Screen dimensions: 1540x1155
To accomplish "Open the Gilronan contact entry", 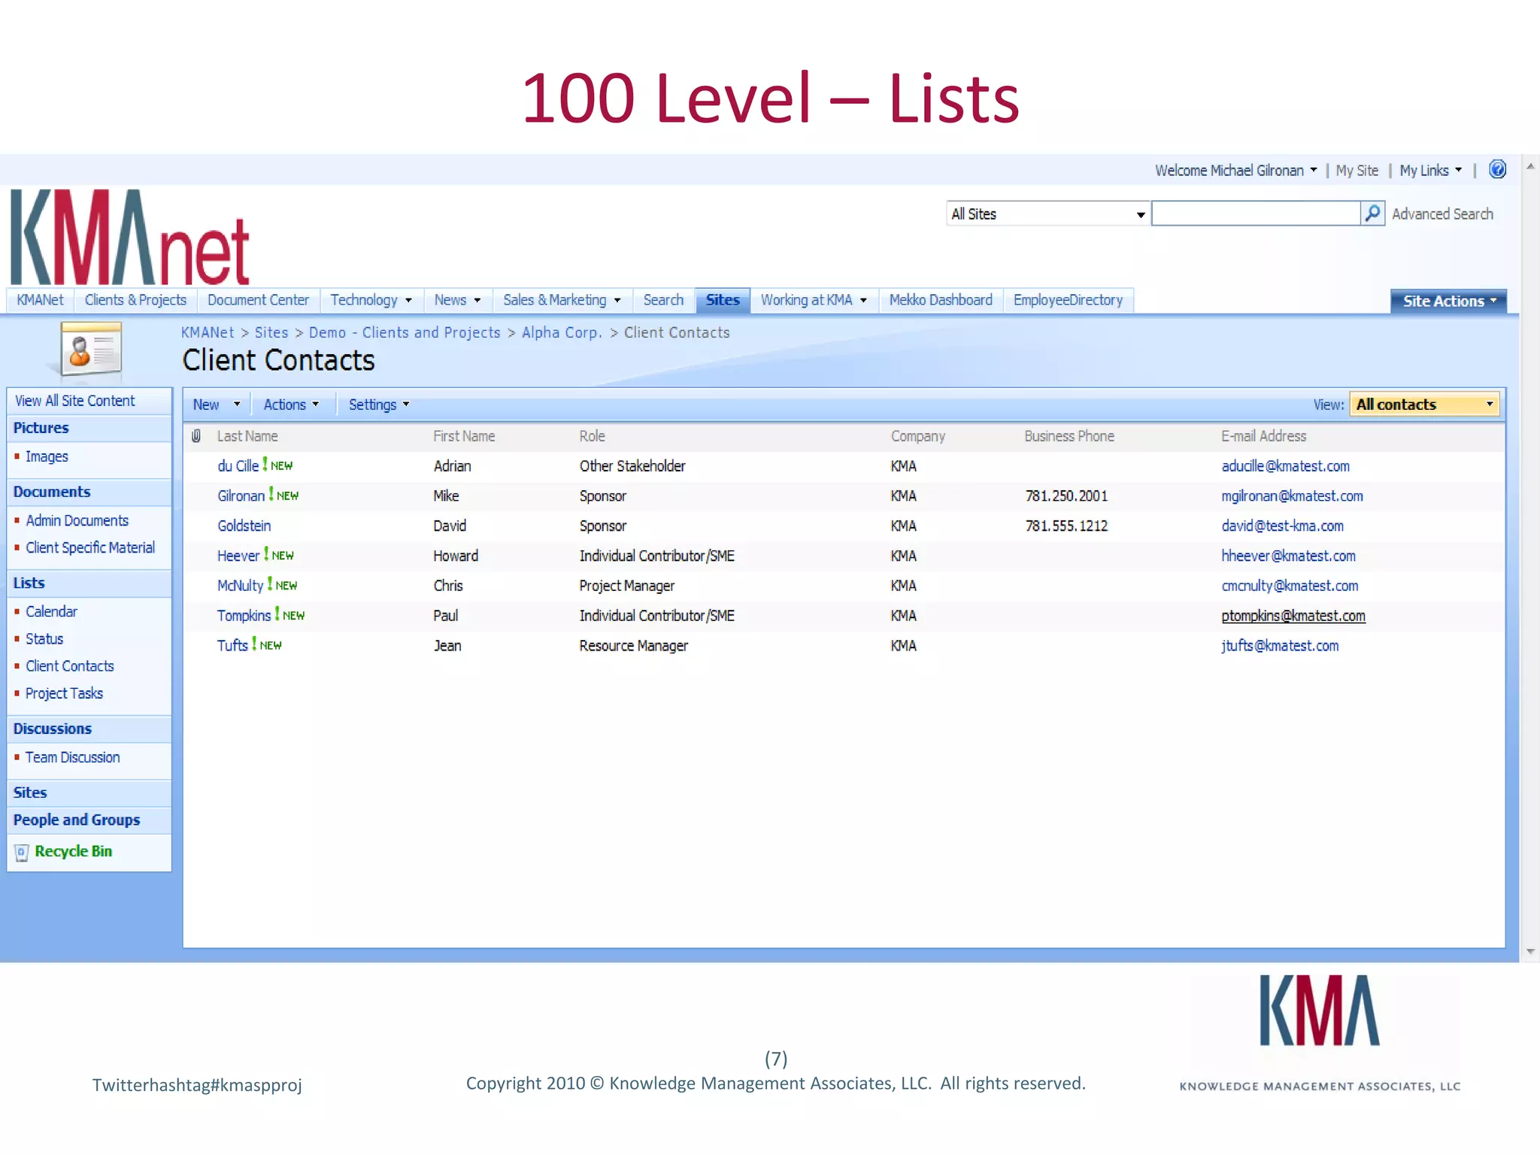I will [241, 496].
